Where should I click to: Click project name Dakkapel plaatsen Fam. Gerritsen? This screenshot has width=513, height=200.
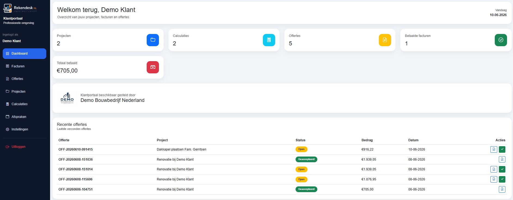tap(182, 149)
